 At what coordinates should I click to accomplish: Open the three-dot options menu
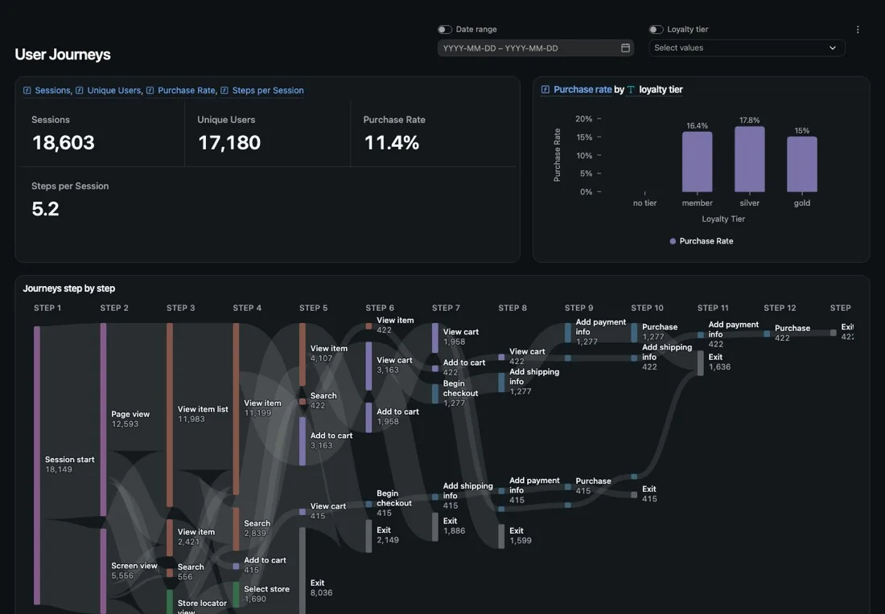[x=858, y=29]
